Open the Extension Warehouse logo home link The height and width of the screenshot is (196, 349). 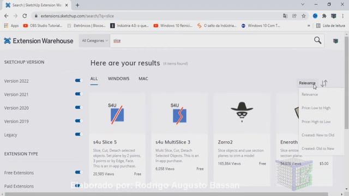click(x=39, y=41)
